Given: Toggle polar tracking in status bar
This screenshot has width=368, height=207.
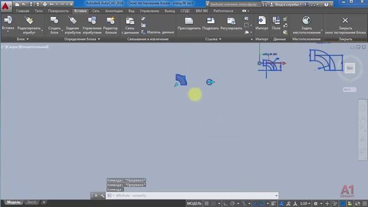Looking at the screenshot, I should click(x=232, y=203).
